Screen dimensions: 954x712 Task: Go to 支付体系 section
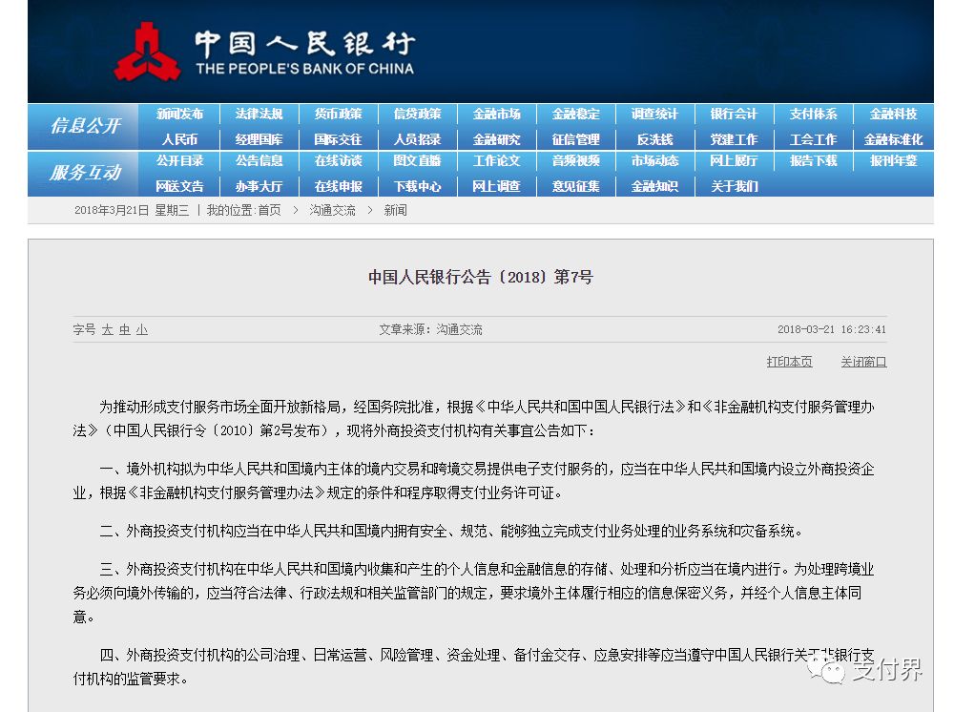click(x=814, y=114)
